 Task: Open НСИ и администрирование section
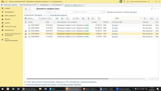pyautogui.click(x=11, y=40)
